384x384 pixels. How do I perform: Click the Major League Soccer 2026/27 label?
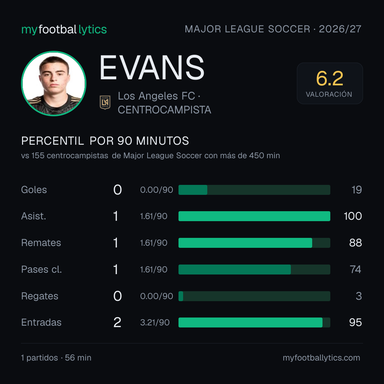(x=273, y=29)
